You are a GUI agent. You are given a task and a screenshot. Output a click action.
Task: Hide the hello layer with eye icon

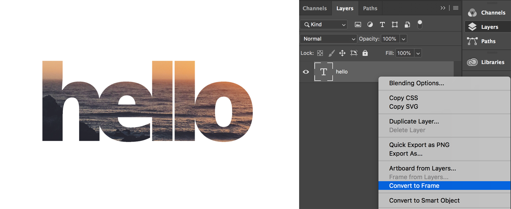tap(306, 72)
